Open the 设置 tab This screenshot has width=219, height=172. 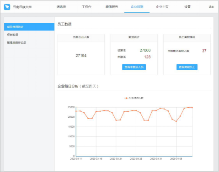(187, 7)
